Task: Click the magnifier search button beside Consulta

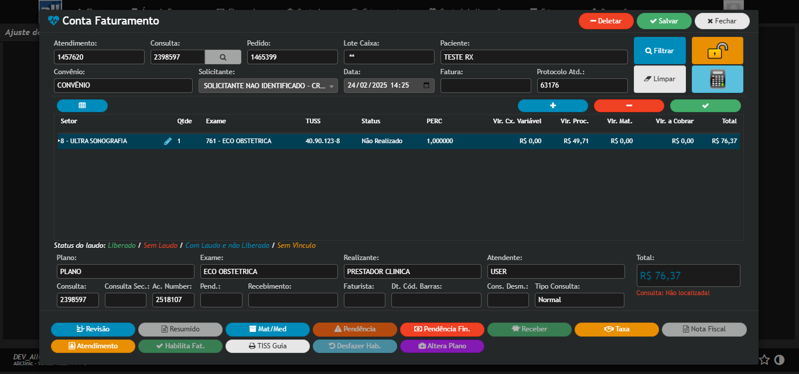Action: (223, 57)
